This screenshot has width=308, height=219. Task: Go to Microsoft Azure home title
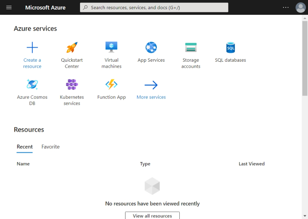(45, 7)
